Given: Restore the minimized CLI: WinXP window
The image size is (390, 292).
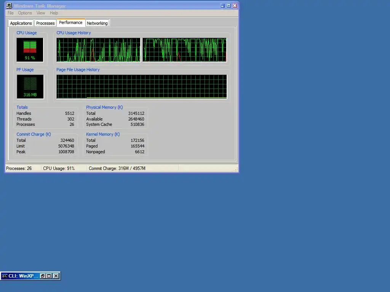Looking at the screenshot, I should 43,276.
